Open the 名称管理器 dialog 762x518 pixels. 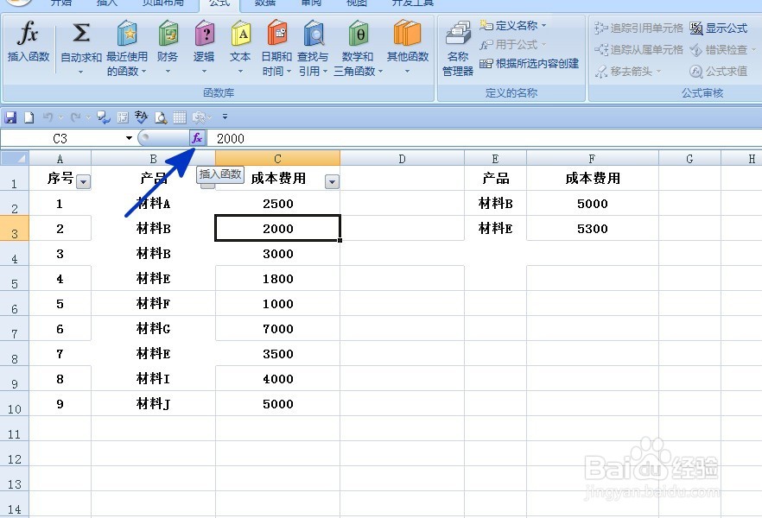tap(457, 47)
